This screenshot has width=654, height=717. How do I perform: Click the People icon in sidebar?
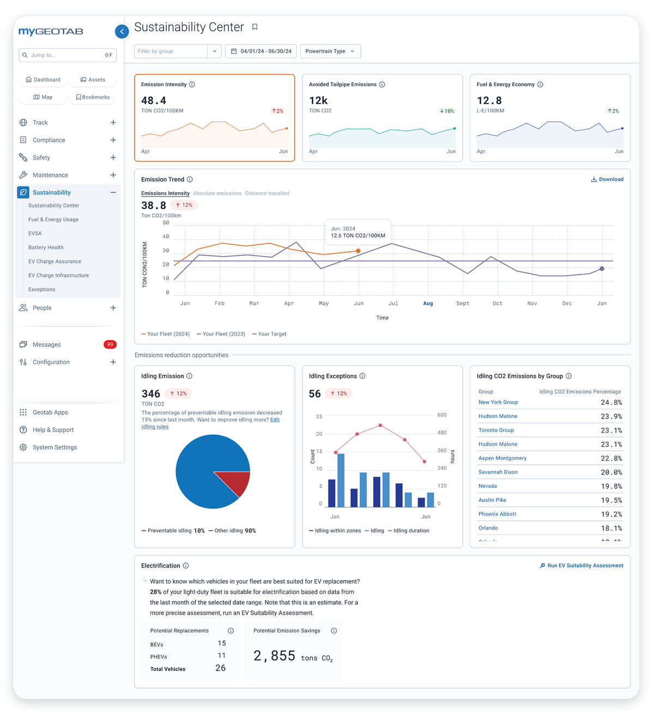click(x=23, y=308)
